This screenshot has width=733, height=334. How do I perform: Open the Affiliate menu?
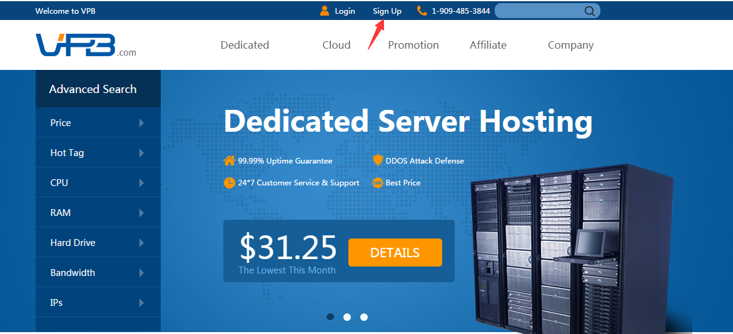coord(488,45)
